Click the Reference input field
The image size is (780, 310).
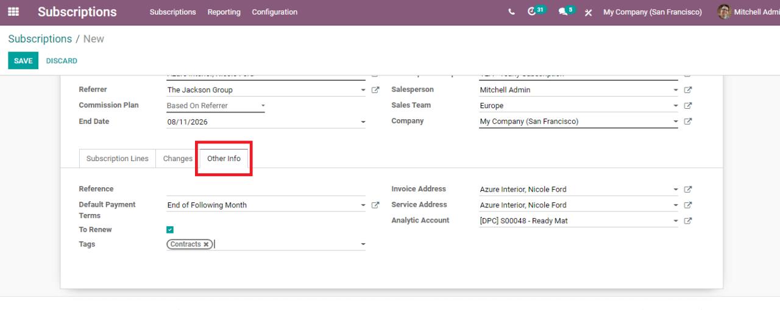[266, 189]
